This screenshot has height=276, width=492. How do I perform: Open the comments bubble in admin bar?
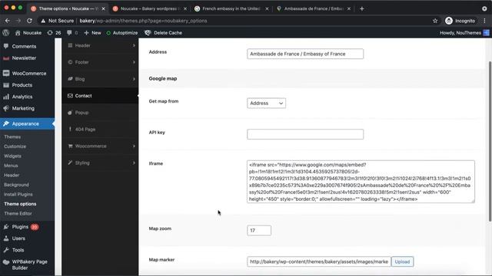[69, 32]
